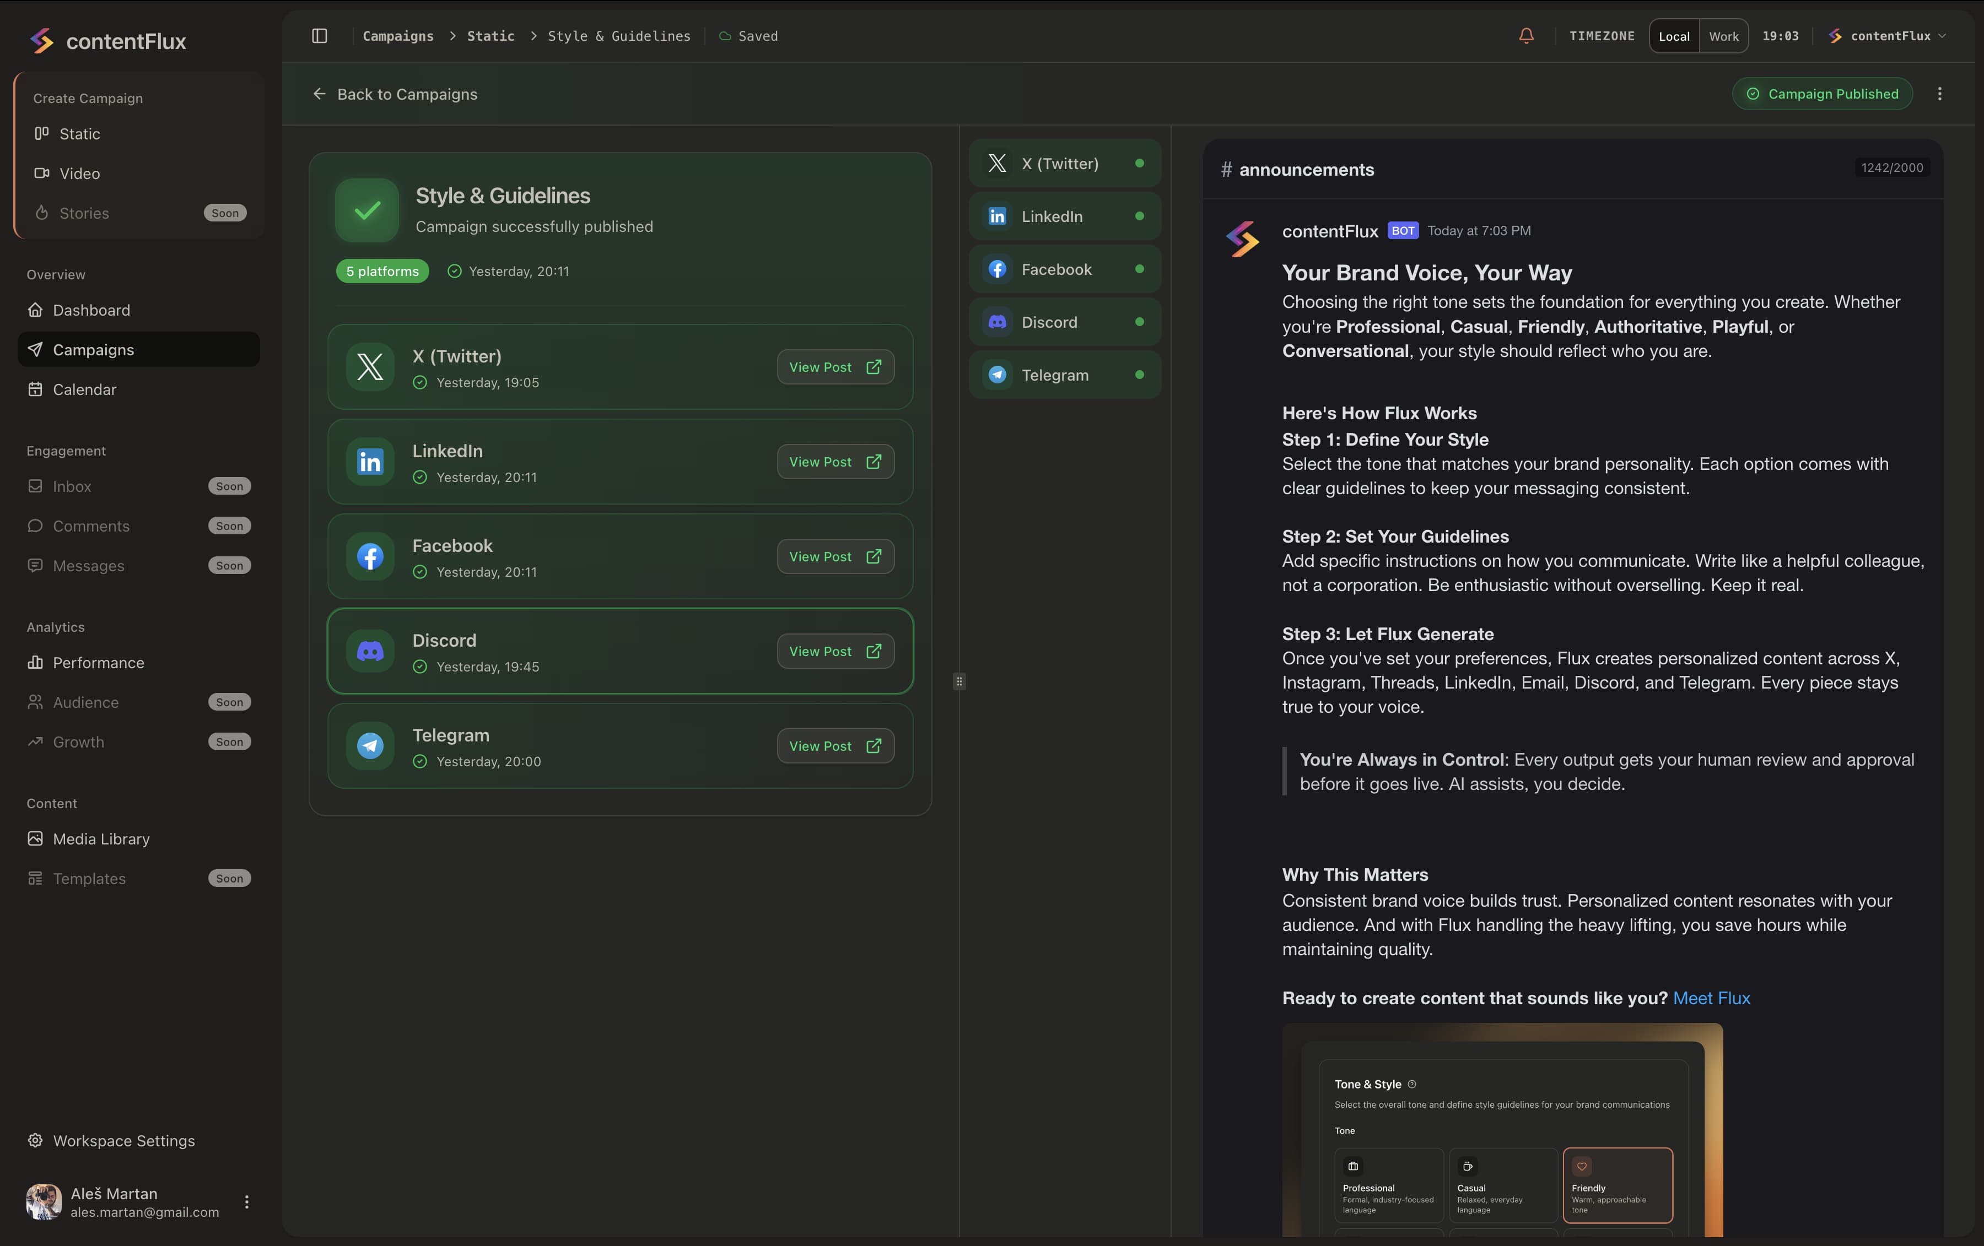This screenshot has height=1246, width=1984.
Task: Click the LinkedIn icon in published list
Action: coord(370,462)
